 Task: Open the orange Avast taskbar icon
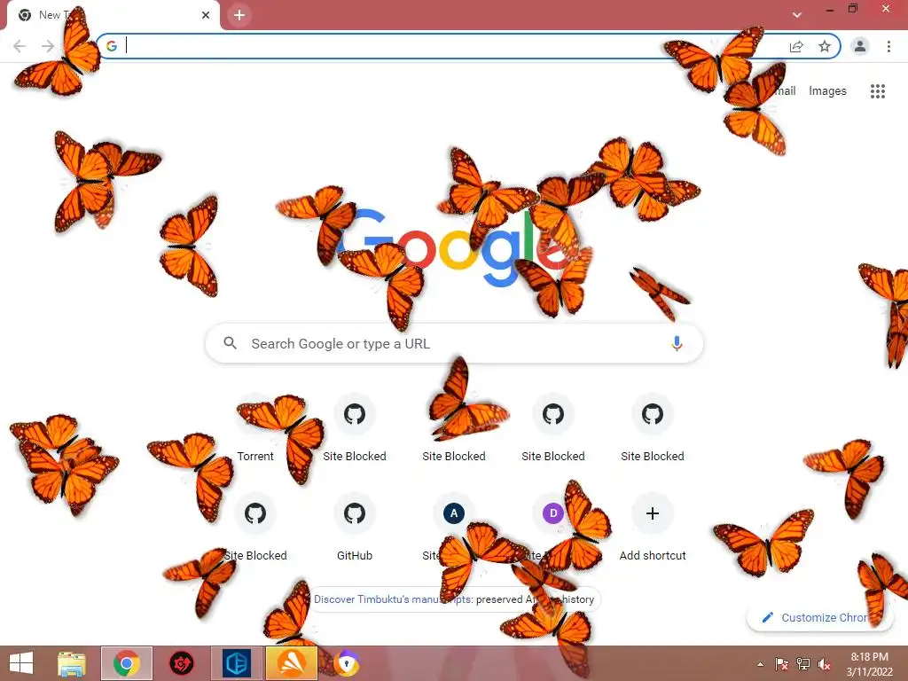click(x=292, y=663)
